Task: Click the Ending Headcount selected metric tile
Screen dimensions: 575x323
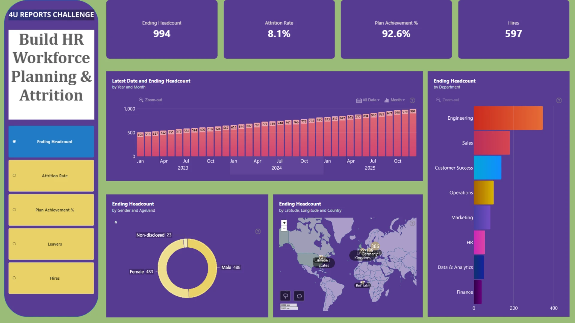Action: [x=51, y=142]
